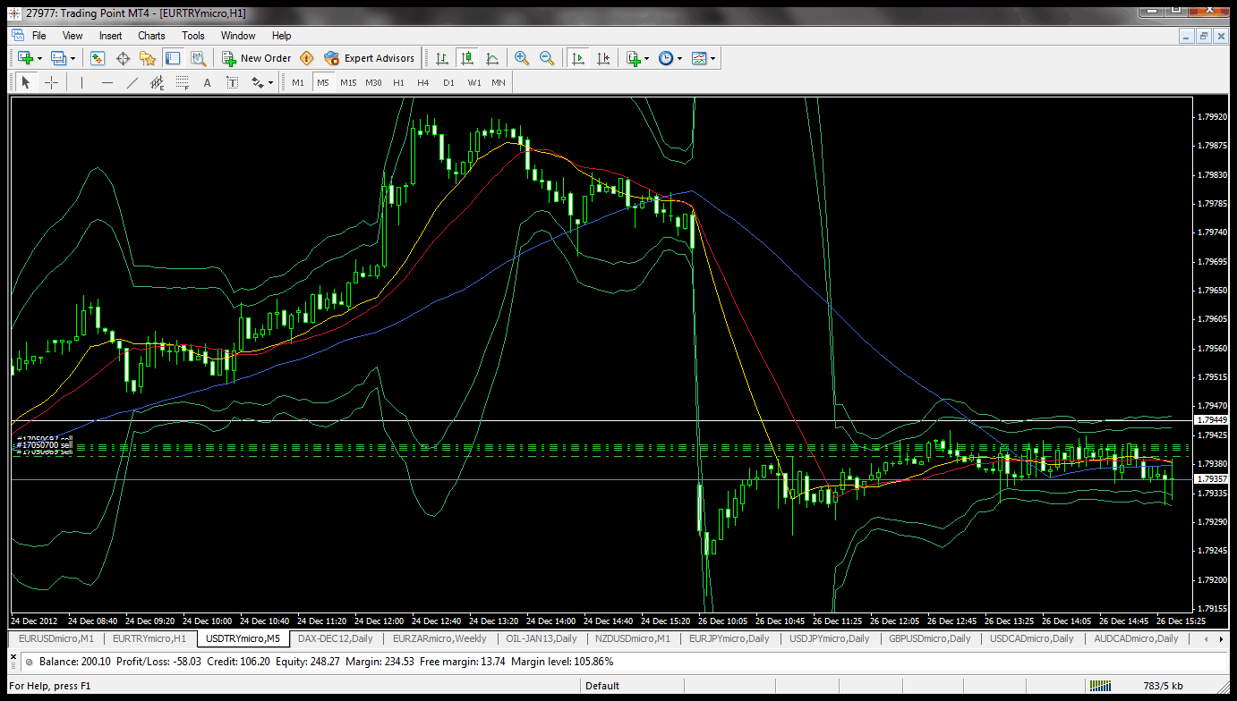Toggle the Expert Advisors button

point(370,58)
